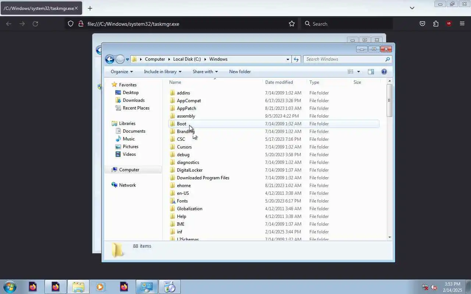Click the taskbar speaker volume icon
Image resolution: width=471 pixels, height=294 pixels.
tap(434, 287)
